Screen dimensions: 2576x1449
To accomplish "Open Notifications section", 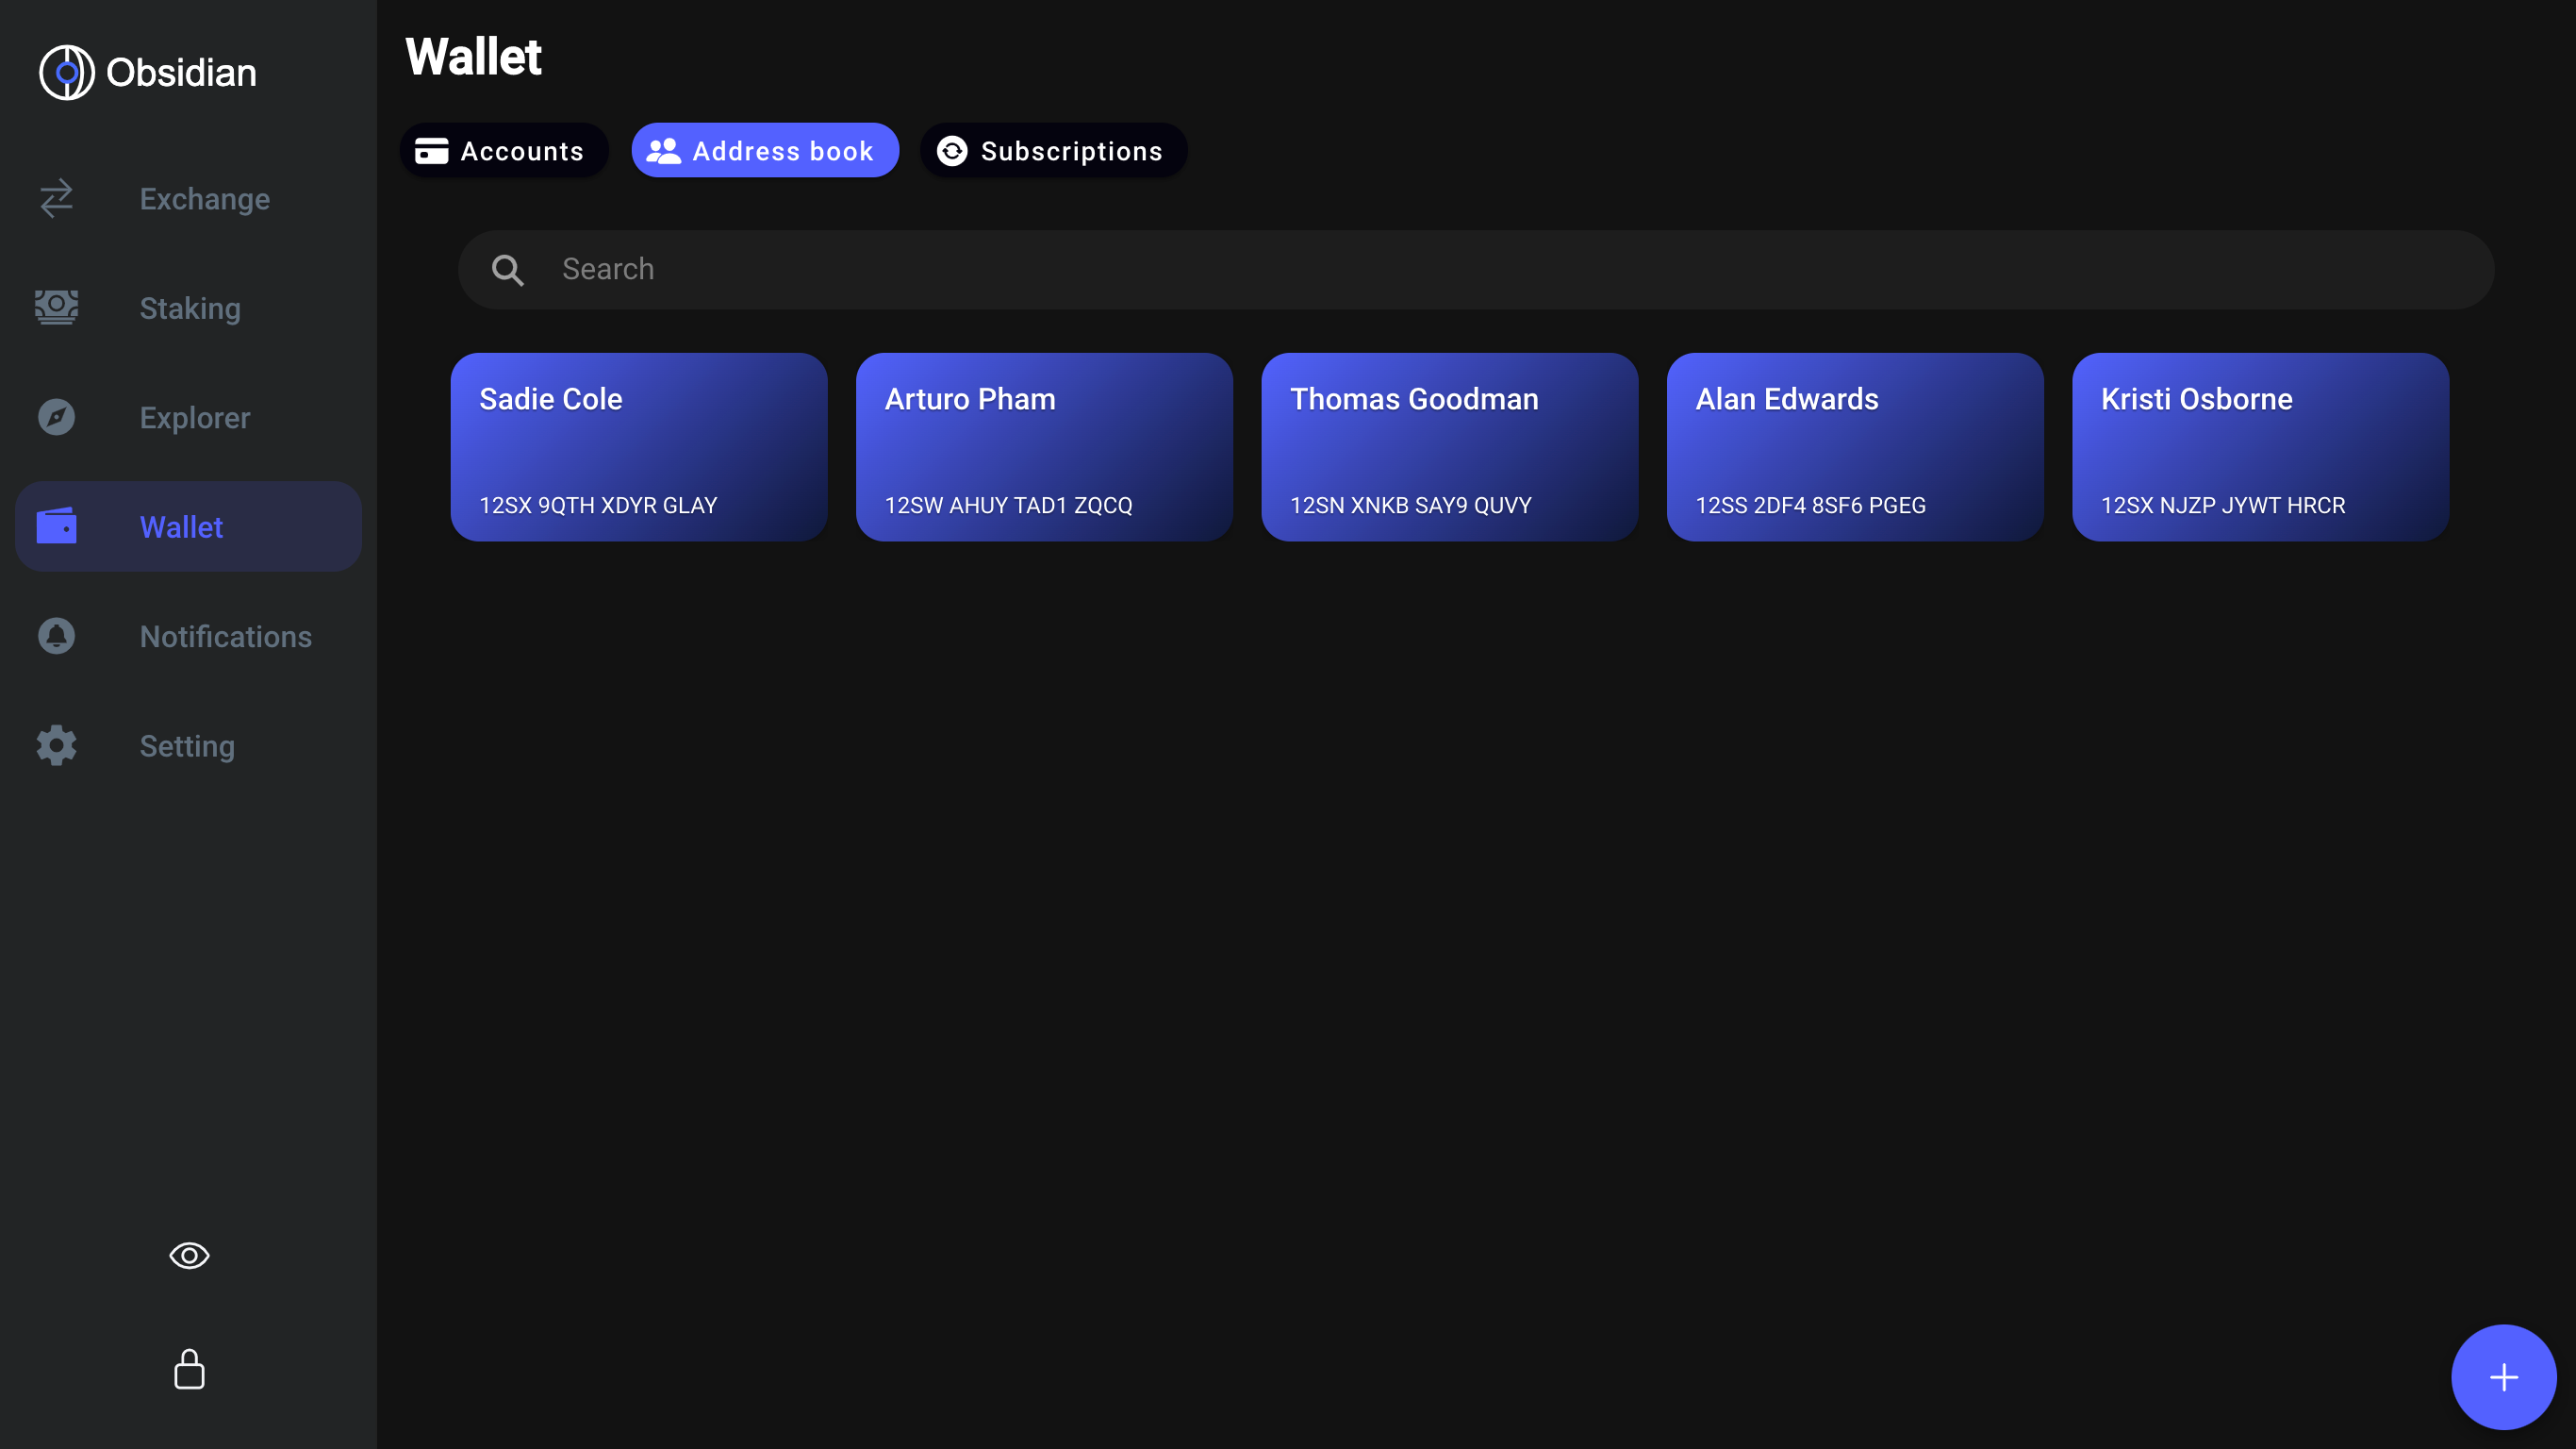I will (x=188, y=636).
